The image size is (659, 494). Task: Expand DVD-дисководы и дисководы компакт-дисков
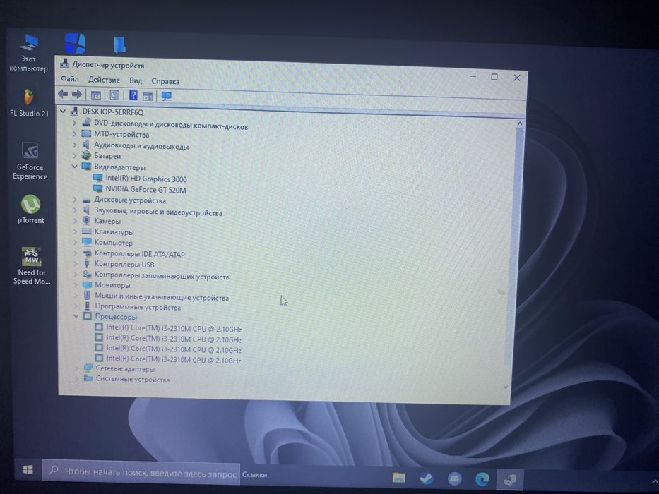[x=74, y=123]
